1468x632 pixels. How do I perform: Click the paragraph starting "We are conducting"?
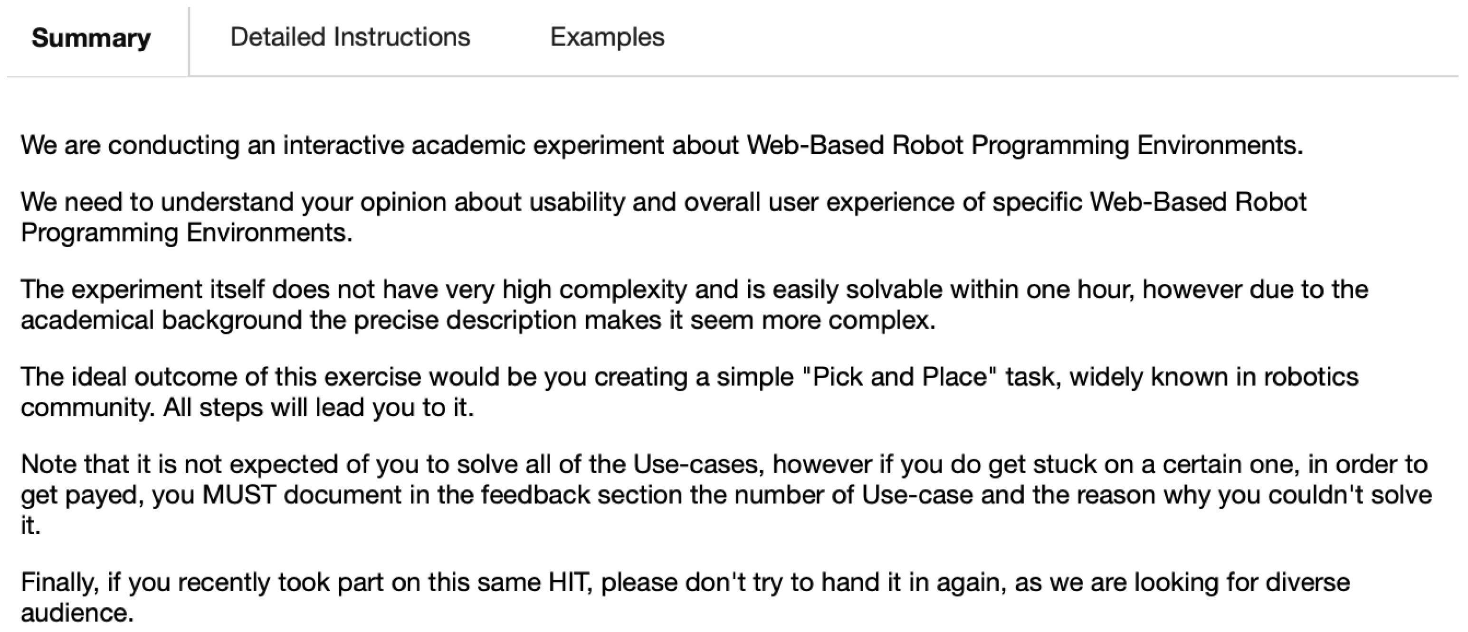[x=661, y=145]
